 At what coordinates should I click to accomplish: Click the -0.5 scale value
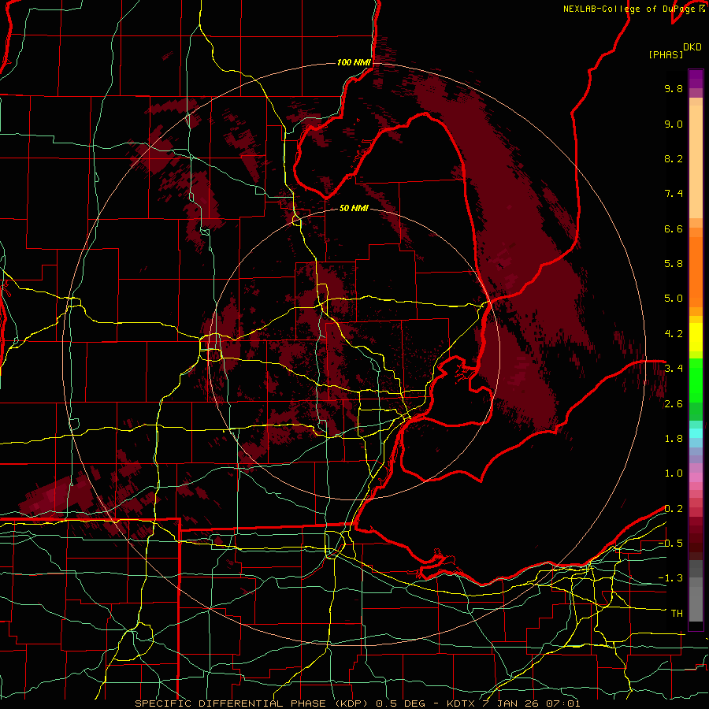click(x=670, y=544)
